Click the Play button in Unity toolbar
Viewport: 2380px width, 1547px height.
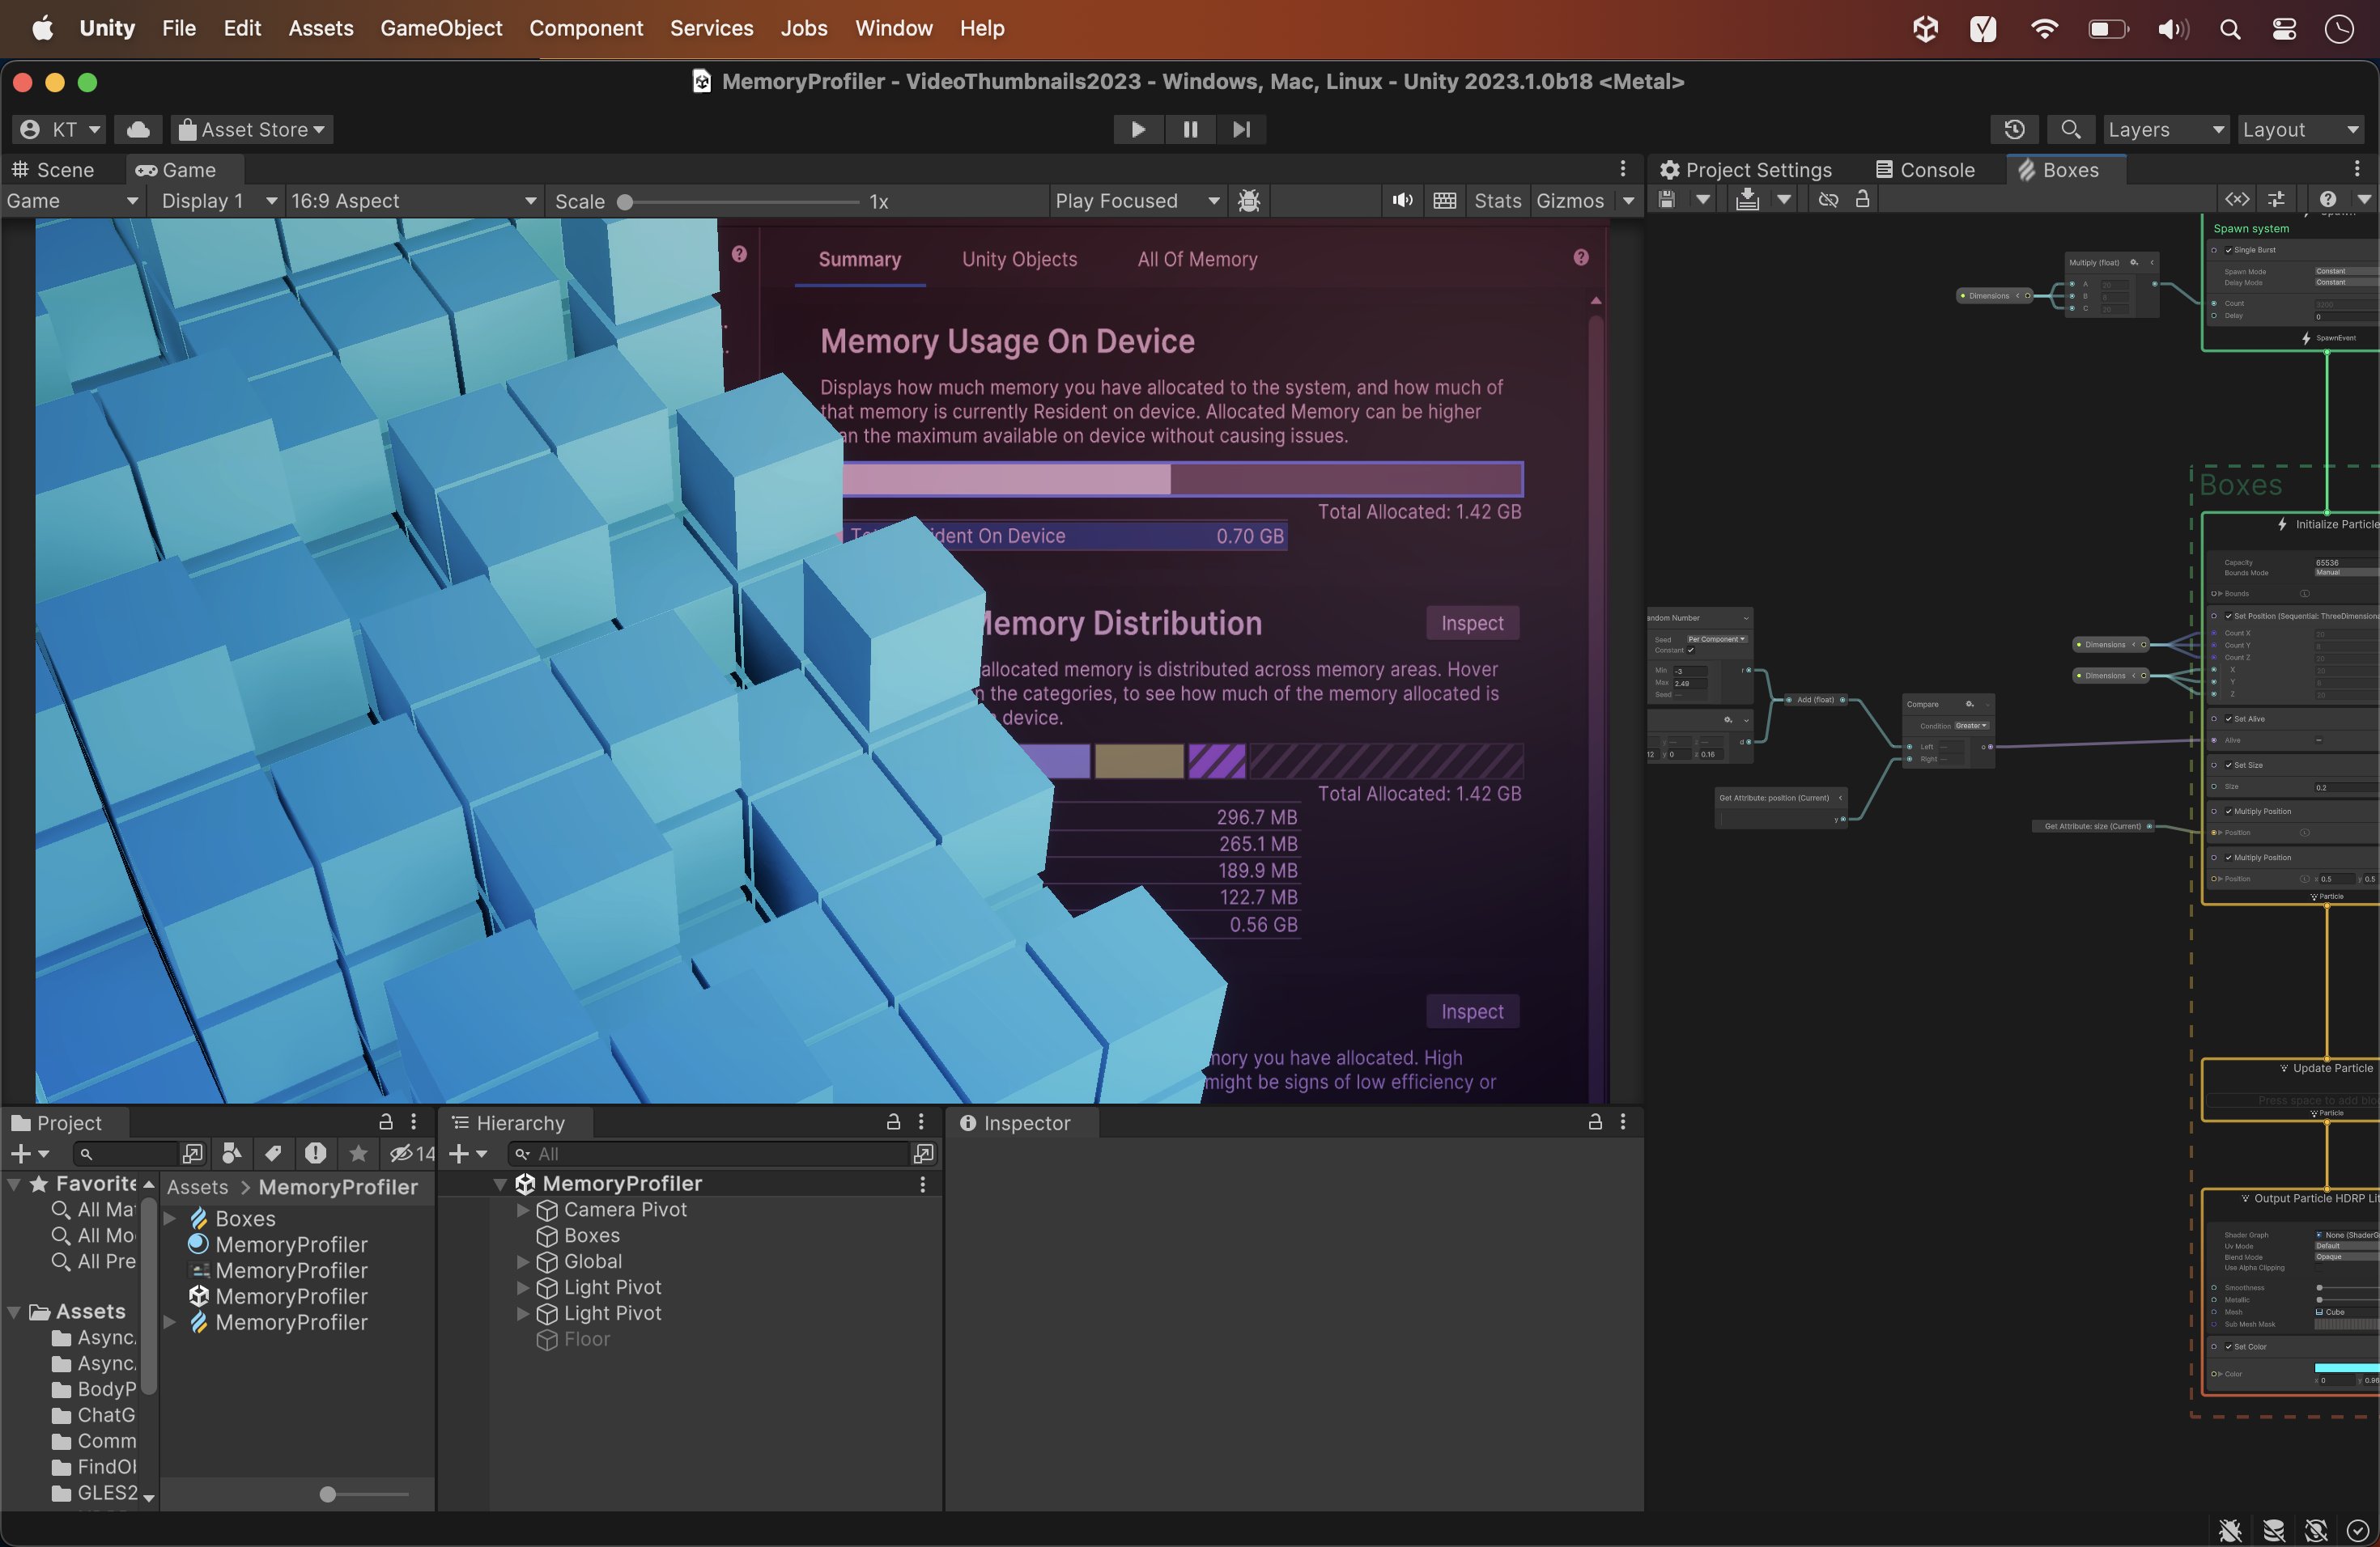tap(1138, 129)
